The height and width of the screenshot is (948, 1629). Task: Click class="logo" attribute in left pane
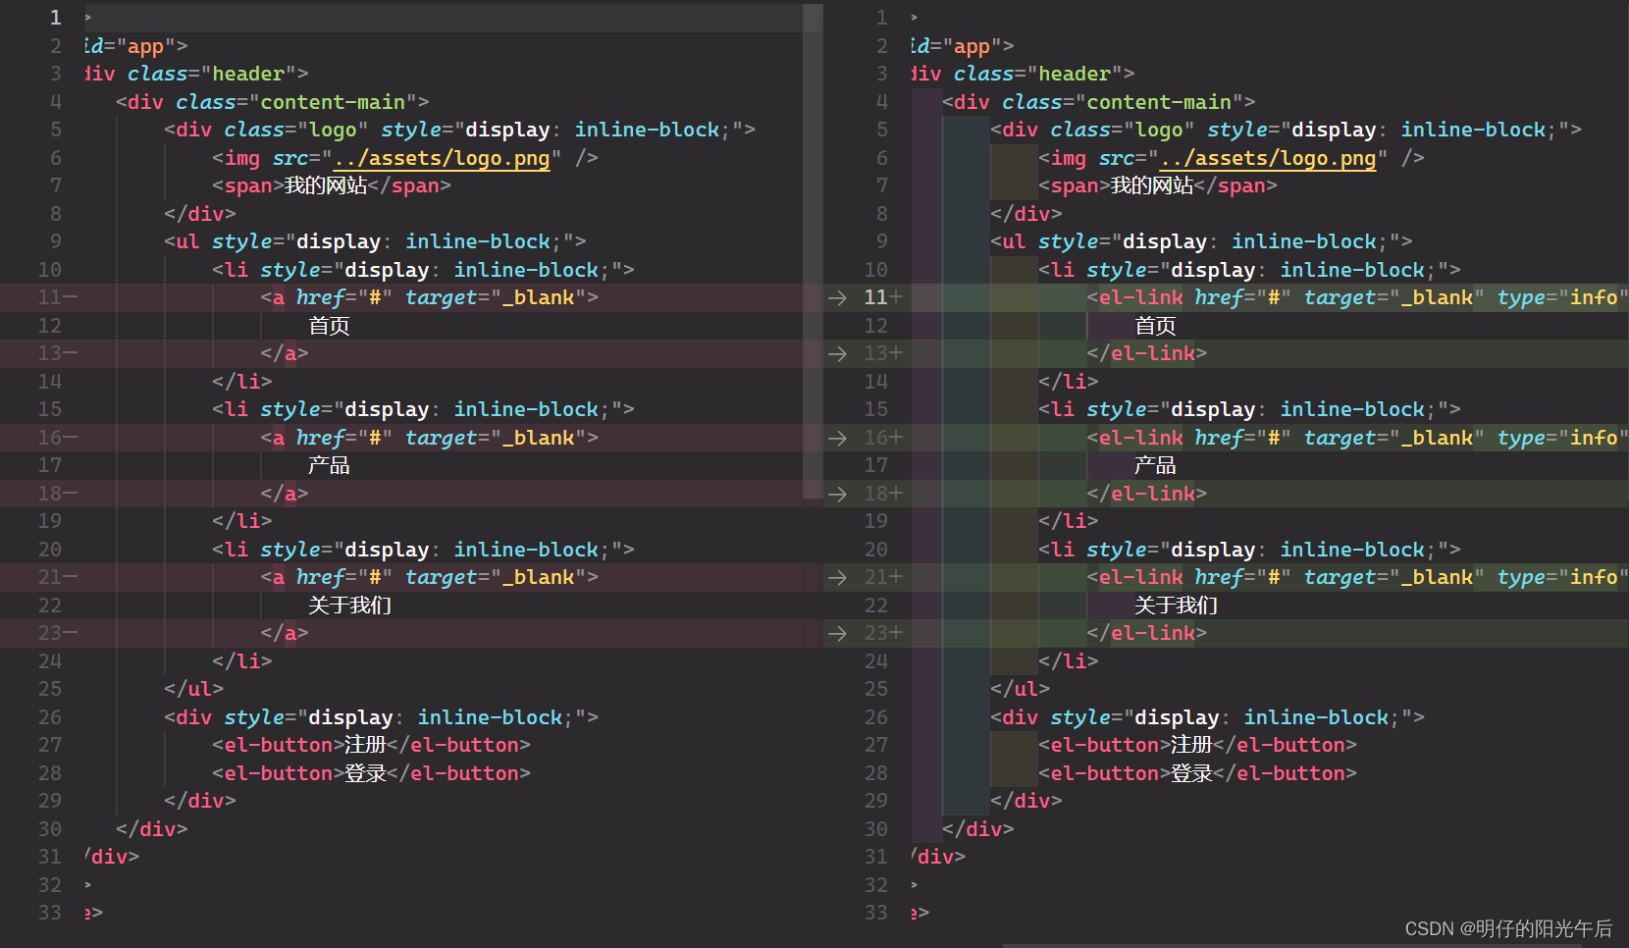[296, 130]
